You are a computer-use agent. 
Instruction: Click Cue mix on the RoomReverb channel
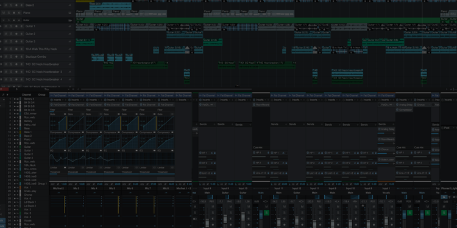point(258,148)
